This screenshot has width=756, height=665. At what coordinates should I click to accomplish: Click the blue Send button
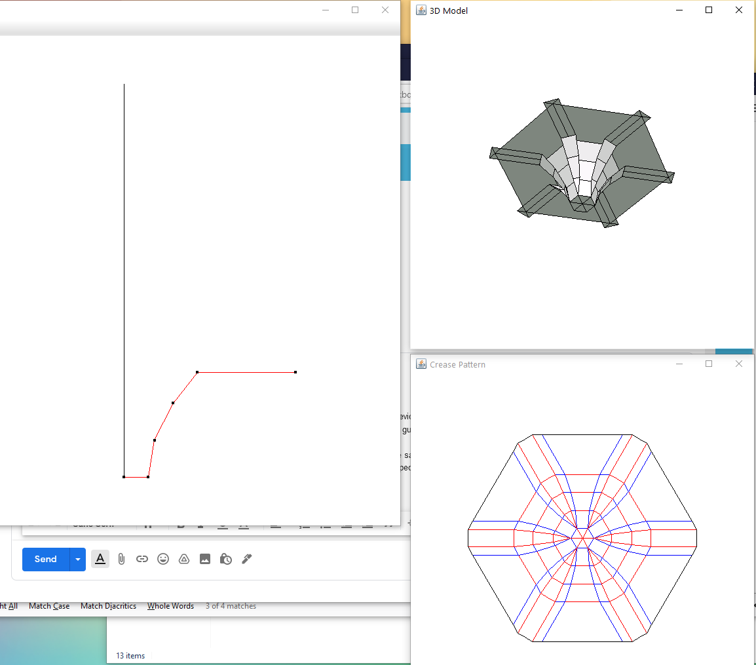pyautogui.click(x=45, y=559)
